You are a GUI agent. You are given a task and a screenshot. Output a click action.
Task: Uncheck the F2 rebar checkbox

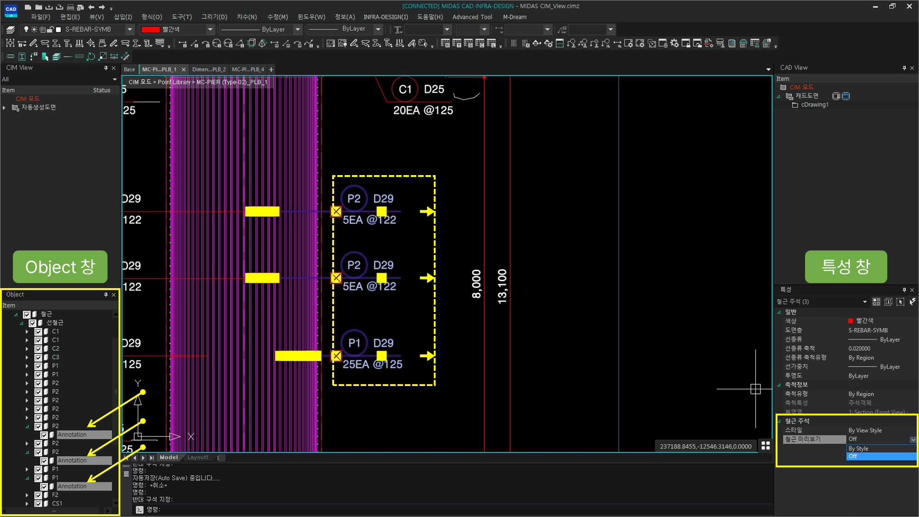[x=39, y=495]
